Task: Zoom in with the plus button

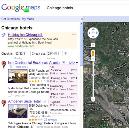Action: click(93, 59)
